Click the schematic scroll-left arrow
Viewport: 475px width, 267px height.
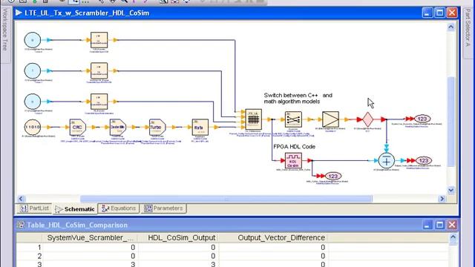(x=21, y=199)
